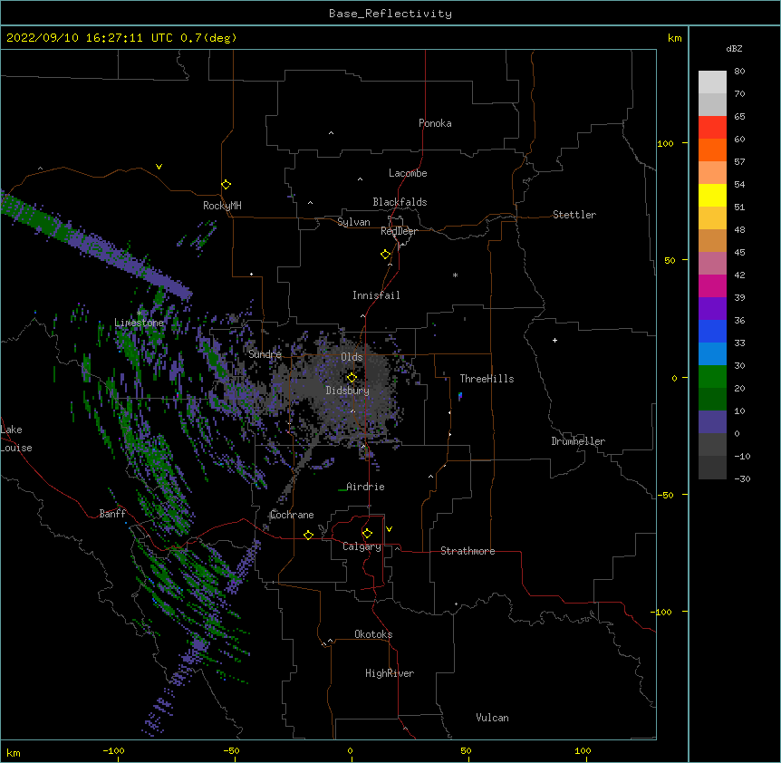Click the km unit label at bottom left
The height and width of the screenshot is (763, 781).
pos(14,752)
